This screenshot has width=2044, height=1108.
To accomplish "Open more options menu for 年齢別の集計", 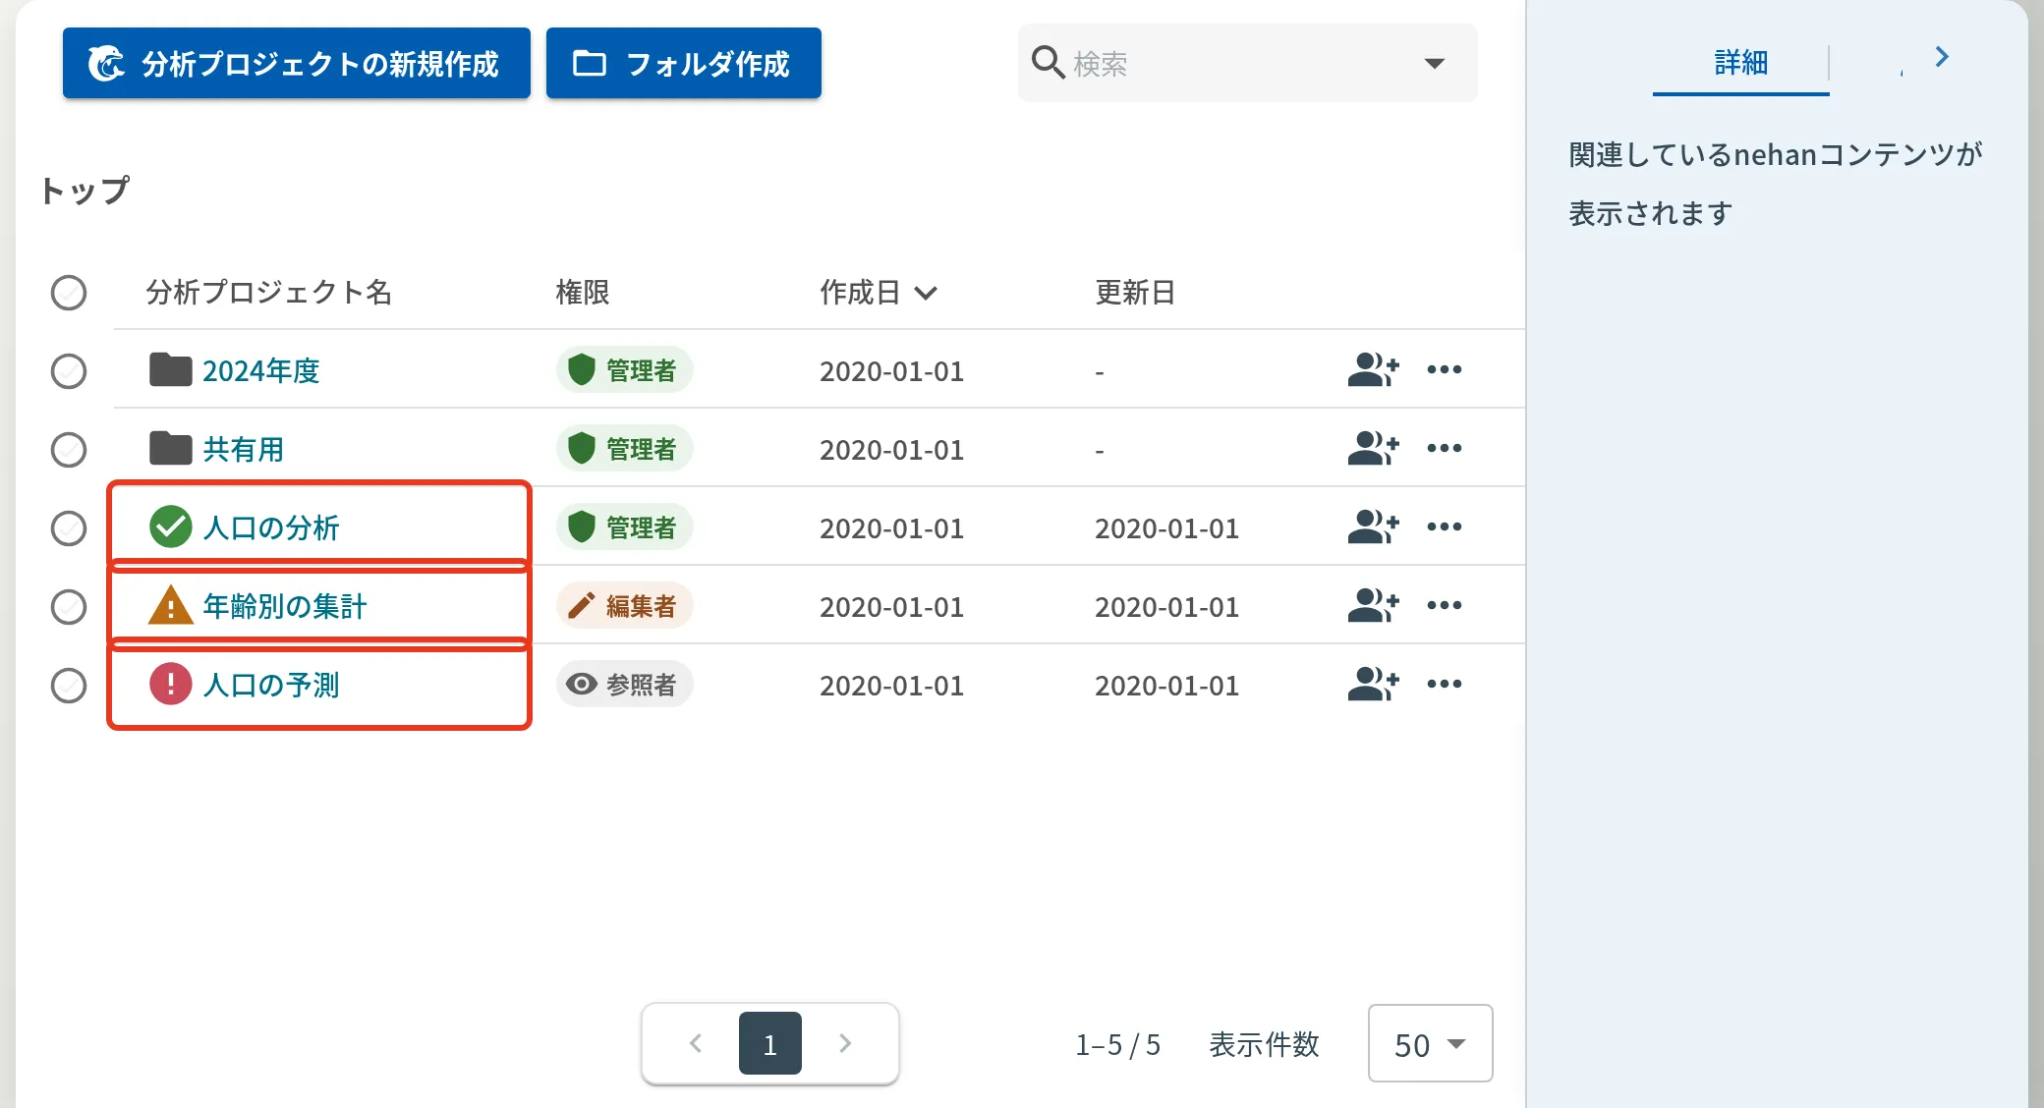I will tap(1445, 606).
